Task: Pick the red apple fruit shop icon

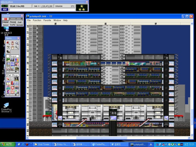Action: click(12, 87)
